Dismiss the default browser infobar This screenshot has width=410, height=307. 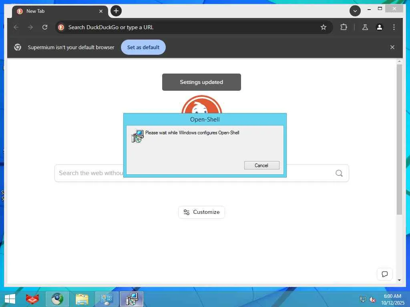coord(392,47)
